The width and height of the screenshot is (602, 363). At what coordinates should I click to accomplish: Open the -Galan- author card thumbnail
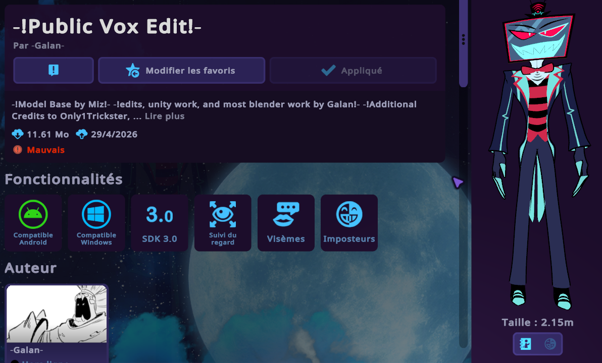(x=57, y=314)
